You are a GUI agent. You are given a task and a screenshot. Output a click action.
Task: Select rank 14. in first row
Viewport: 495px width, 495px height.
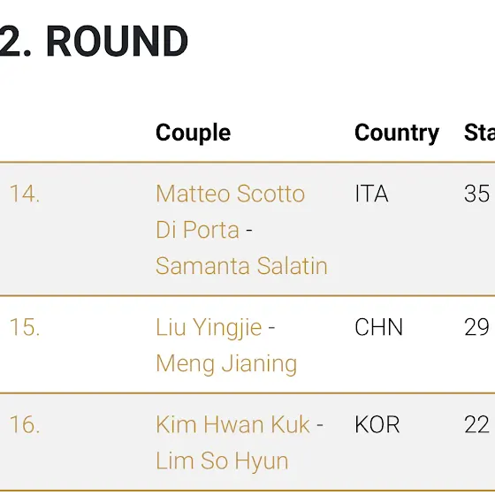(x=25, y=194)
